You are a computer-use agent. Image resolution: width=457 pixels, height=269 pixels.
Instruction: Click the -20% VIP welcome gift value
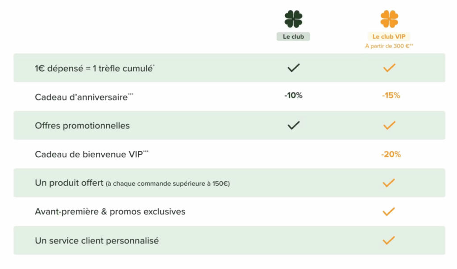point(391,154)
